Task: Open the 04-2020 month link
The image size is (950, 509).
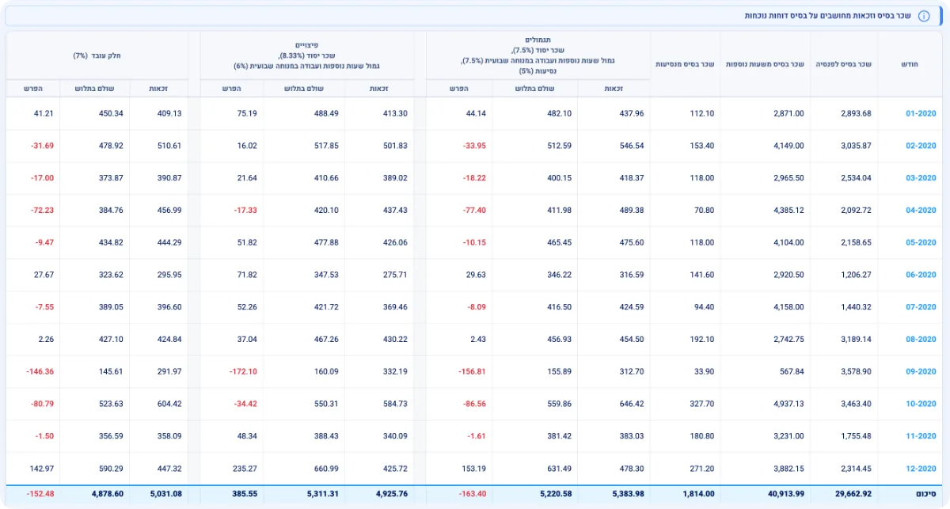Action: (x=921, y=211)
